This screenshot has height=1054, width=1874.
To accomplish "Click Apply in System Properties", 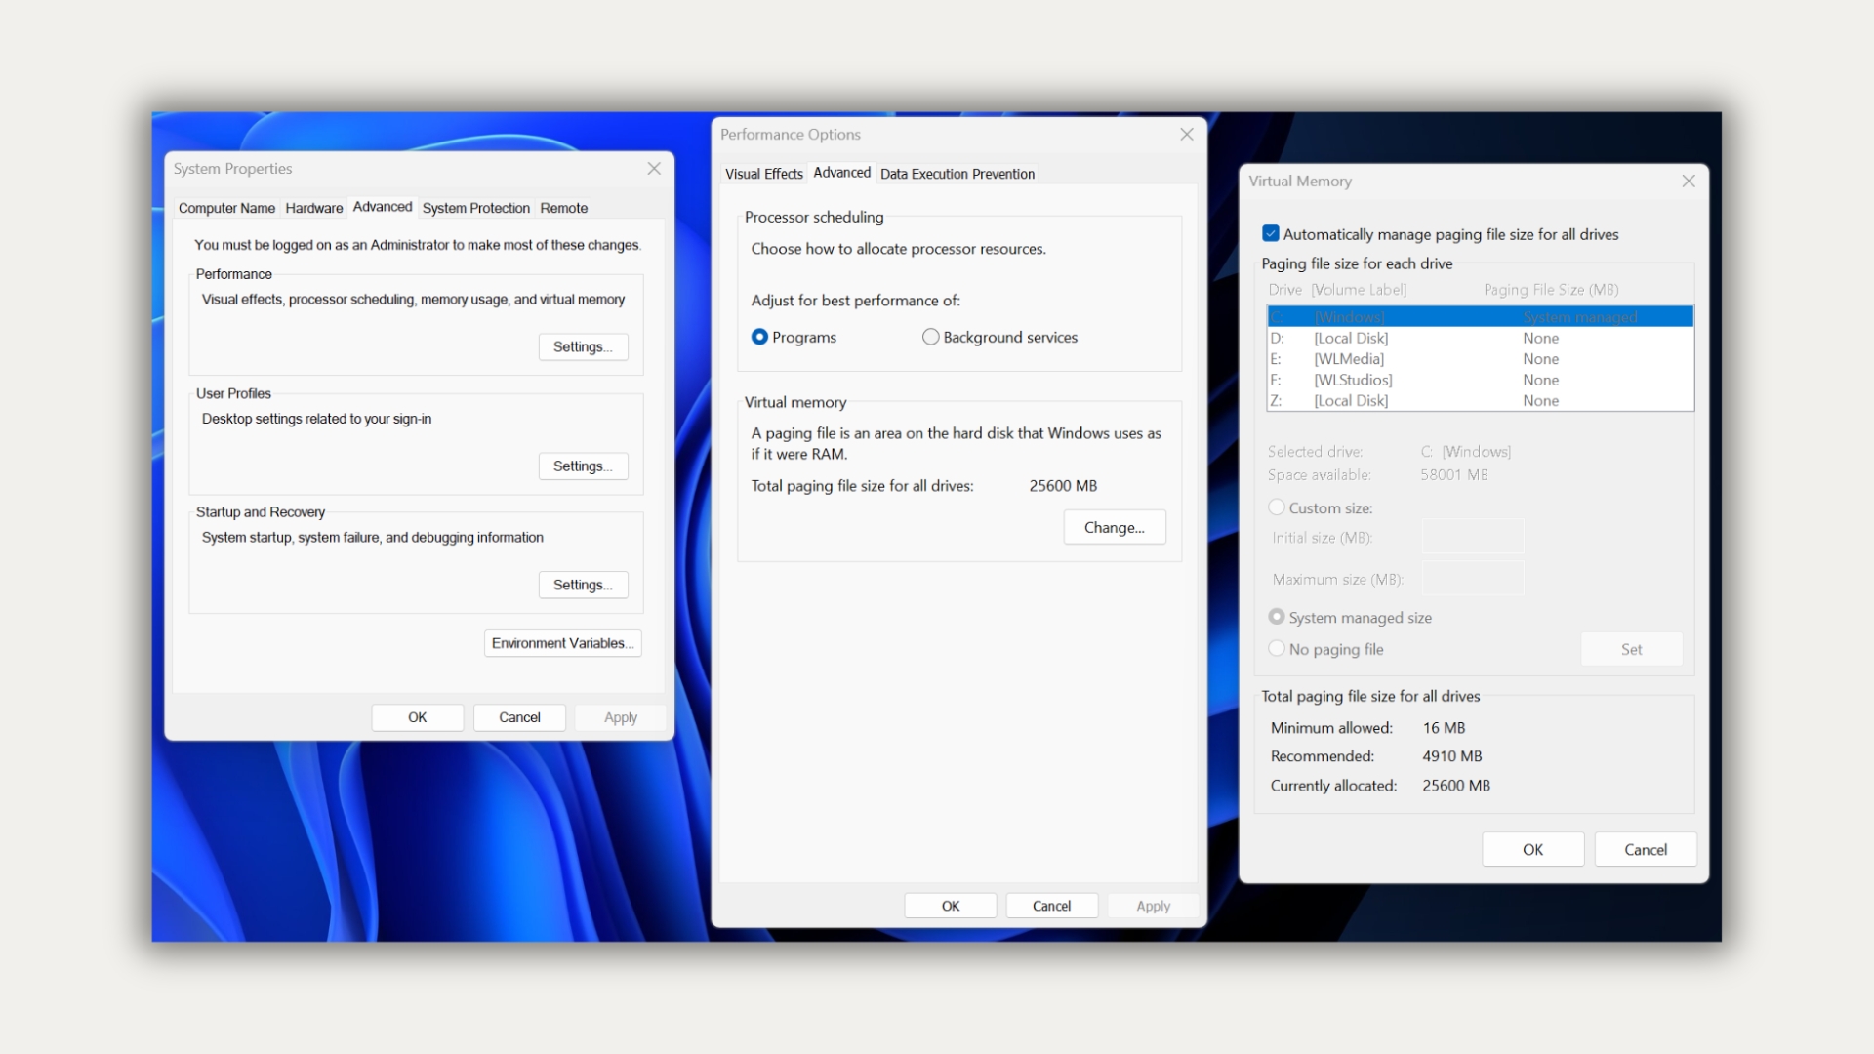I will pos(621,717).
